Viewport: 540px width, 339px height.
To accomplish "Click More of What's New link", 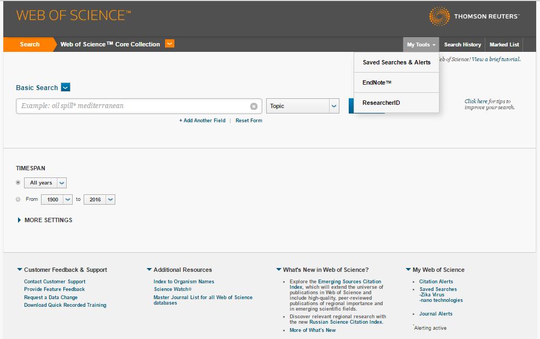I will point(313,330).
